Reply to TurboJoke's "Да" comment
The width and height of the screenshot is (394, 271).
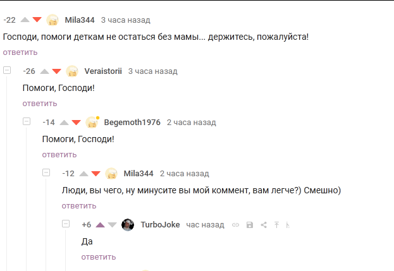click(99, 257)
